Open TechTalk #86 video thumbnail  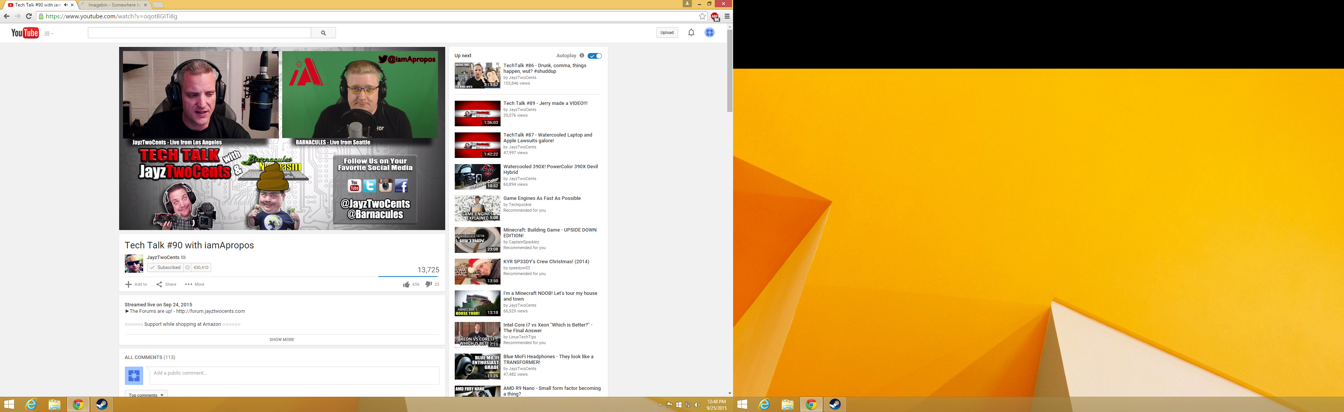477,75
